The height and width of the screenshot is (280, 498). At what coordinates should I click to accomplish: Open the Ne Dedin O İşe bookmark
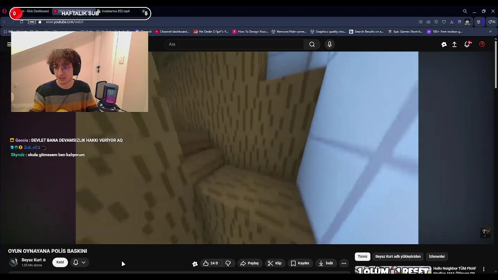click(211, 31)
